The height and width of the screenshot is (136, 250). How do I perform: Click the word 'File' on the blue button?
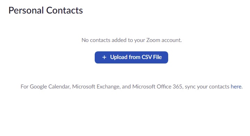click(157, 57)
